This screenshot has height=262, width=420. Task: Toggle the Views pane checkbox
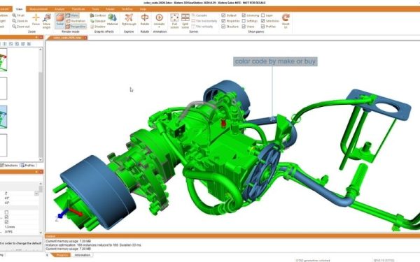point(244,27)
